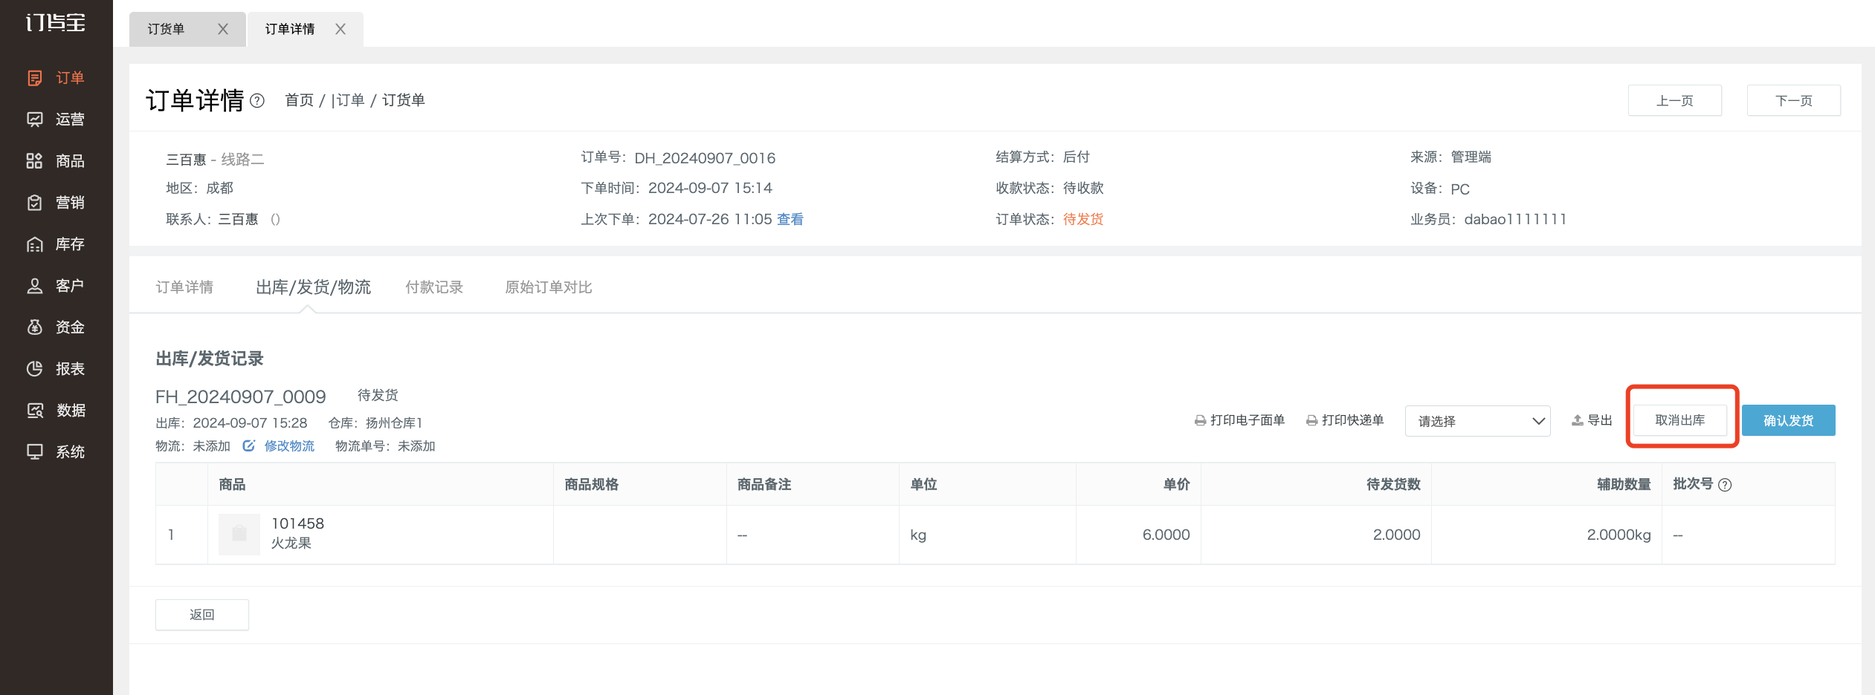This screenshot has height=695, width=1875.
Task: Click the blue 确认发货 button
Action: pos(1788,420)
